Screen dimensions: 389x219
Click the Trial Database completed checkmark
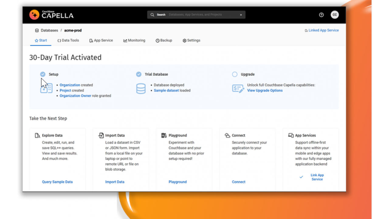139,74
